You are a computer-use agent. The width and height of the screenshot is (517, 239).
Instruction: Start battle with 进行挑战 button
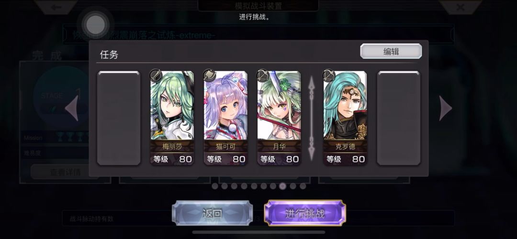305,213
